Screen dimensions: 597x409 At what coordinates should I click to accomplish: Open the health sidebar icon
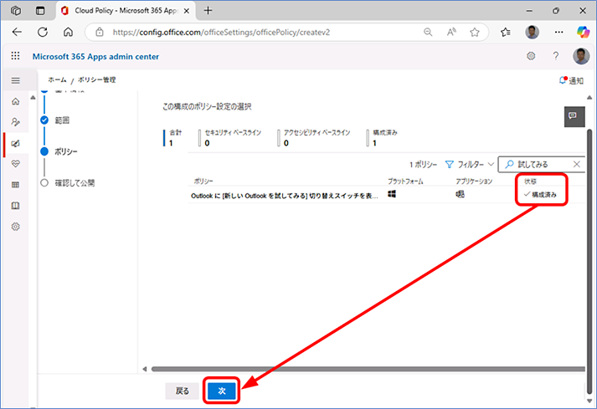pyautogui.click(x=16, y=164)
